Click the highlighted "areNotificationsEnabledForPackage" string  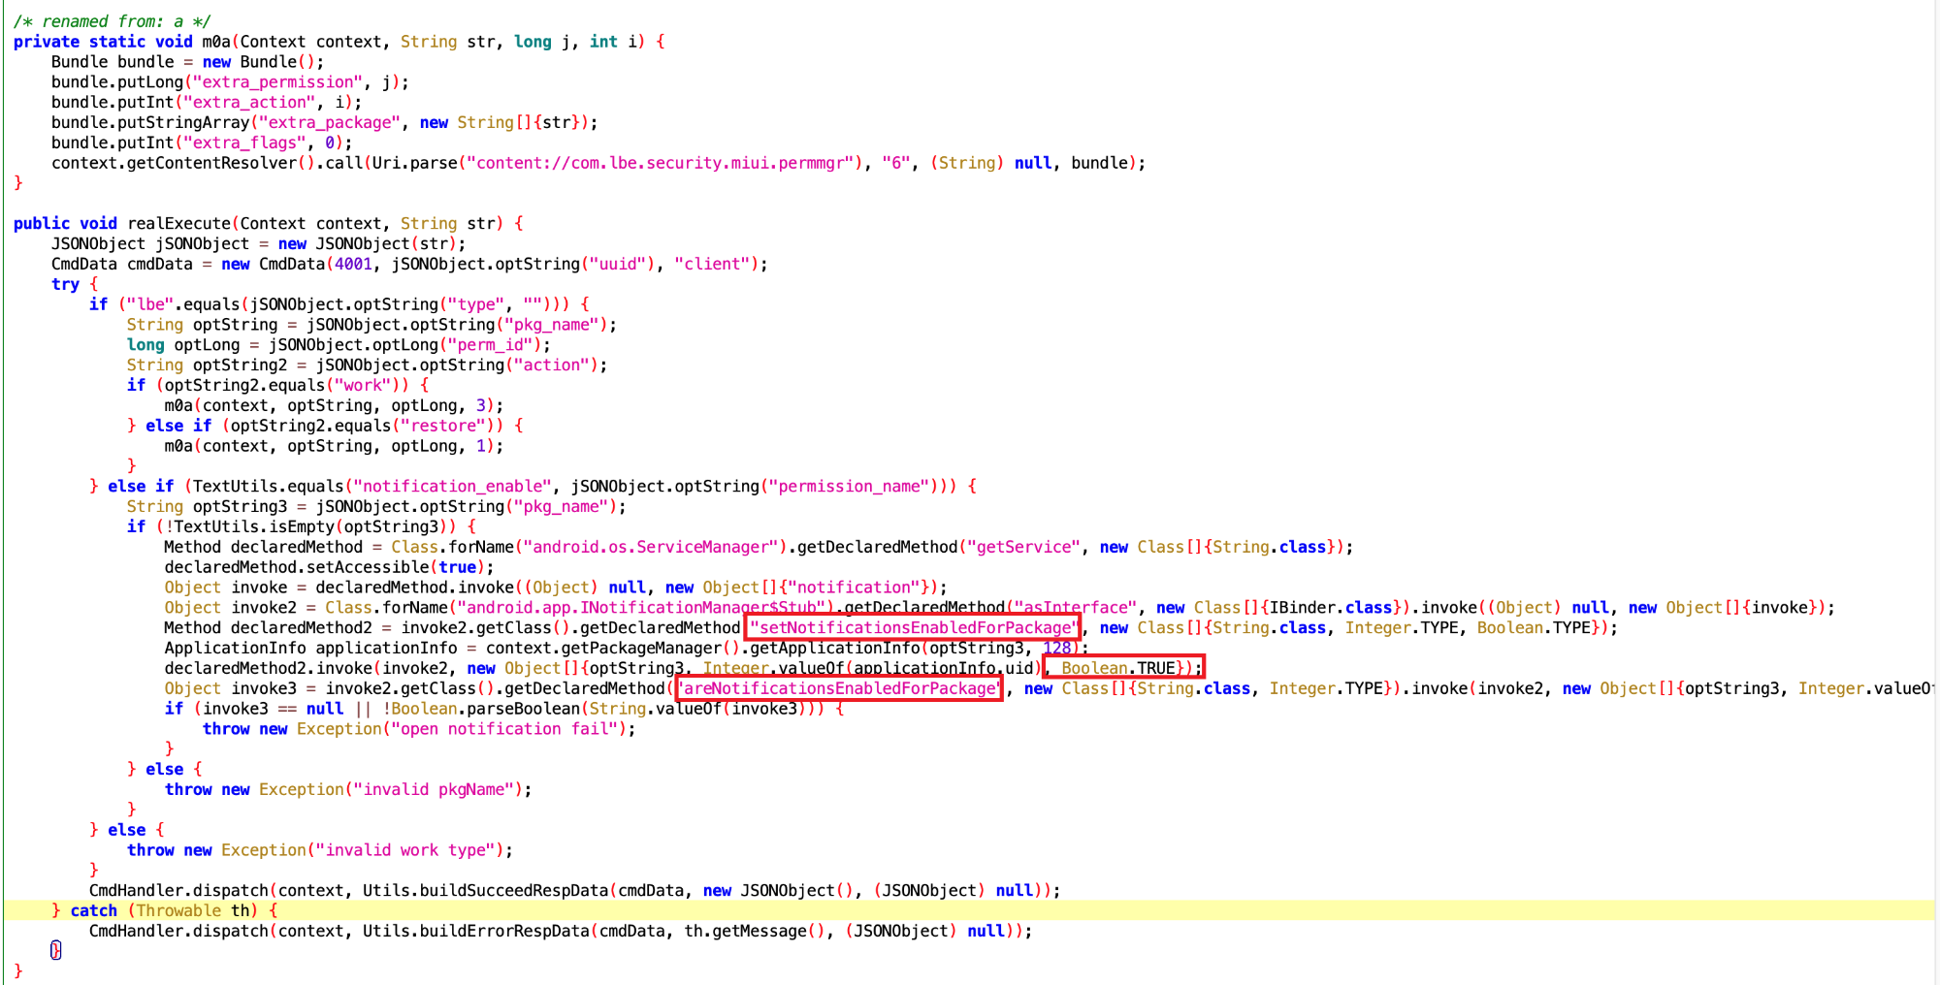pos(839,688)
